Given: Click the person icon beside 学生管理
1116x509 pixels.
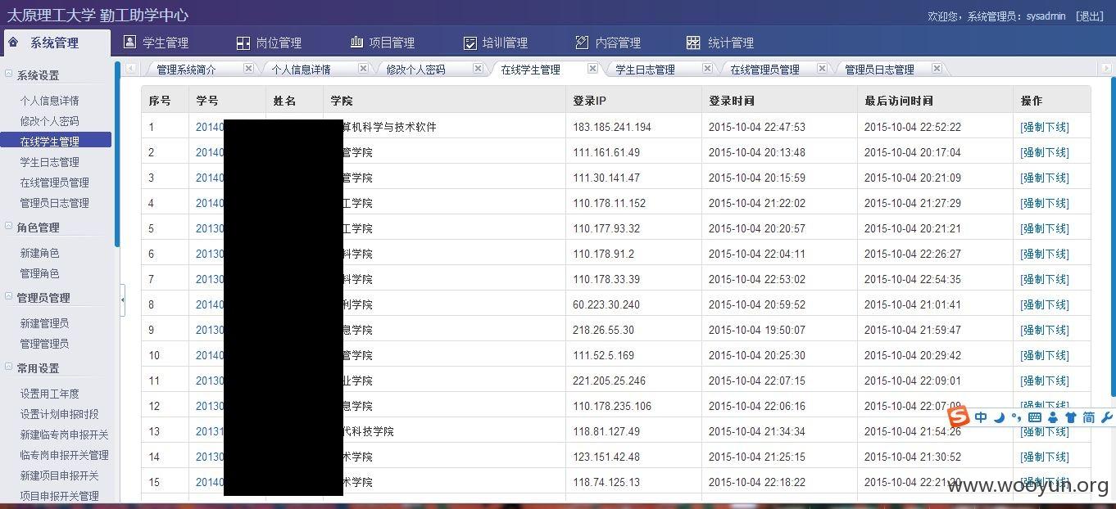Looking at the screenshot, I should 129,42.
